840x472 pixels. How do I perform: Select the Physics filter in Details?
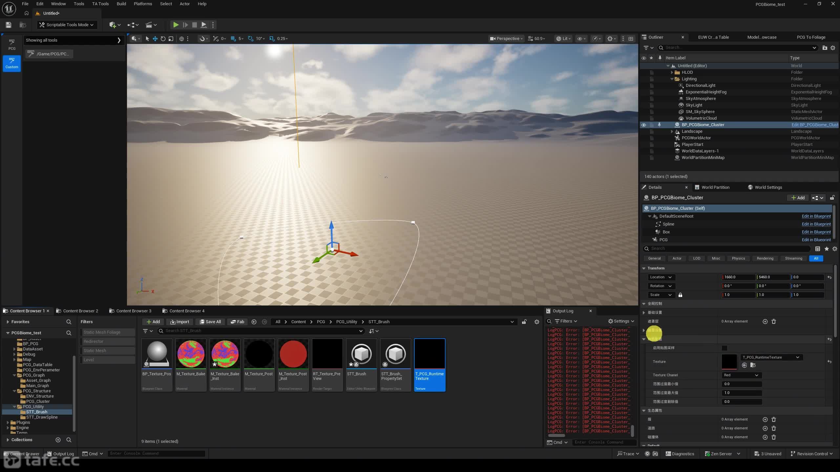[x=738, y=258]
